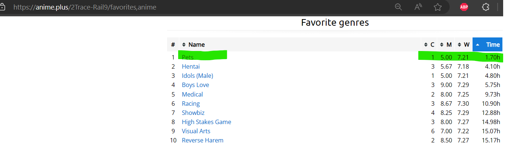
Task: Sort by the M mean column
Action: point(446,44)
